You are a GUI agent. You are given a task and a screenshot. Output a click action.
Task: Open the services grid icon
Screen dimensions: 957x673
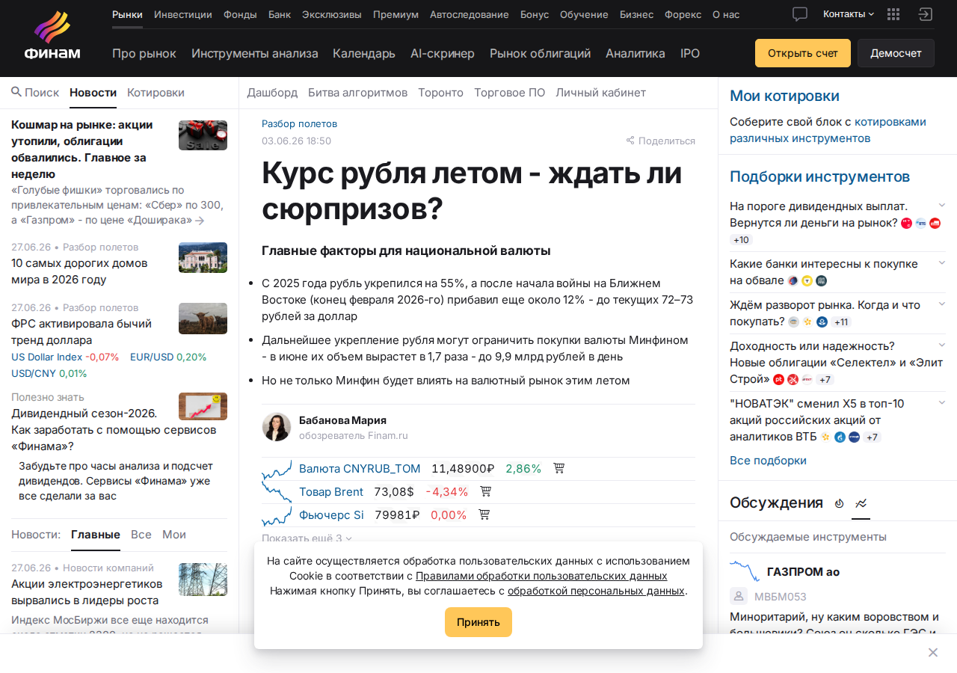click(893, 14)
